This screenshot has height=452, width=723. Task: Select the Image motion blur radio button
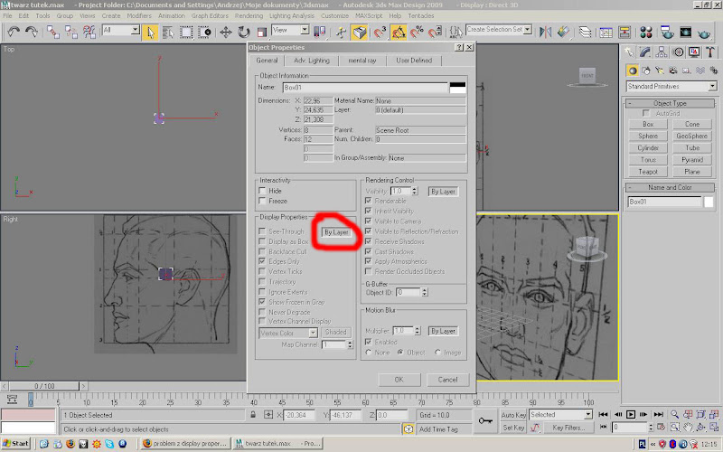coord(438,352)
